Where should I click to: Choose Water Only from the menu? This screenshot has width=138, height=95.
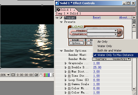105,46
